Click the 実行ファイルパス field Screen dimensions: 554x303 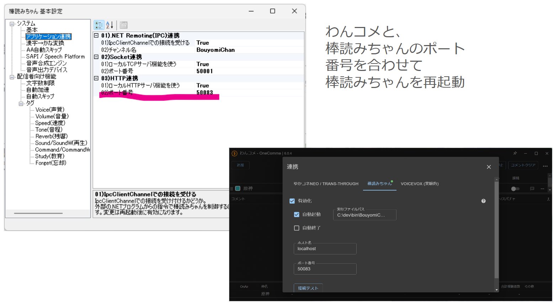click(365, 215)
